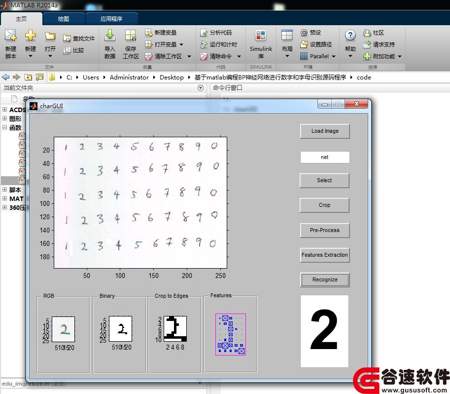Click Open Variable (打开变量) icon
Image resolution: width=450 pixels, height=394 pixels.
(x=148, y=44)
